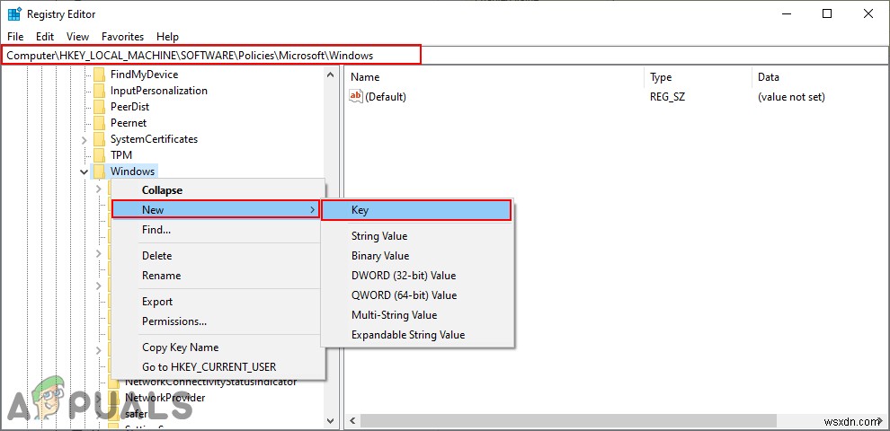Click the SystemCertificates folder icon
The image size is (890, 431).
click(99, 139)
